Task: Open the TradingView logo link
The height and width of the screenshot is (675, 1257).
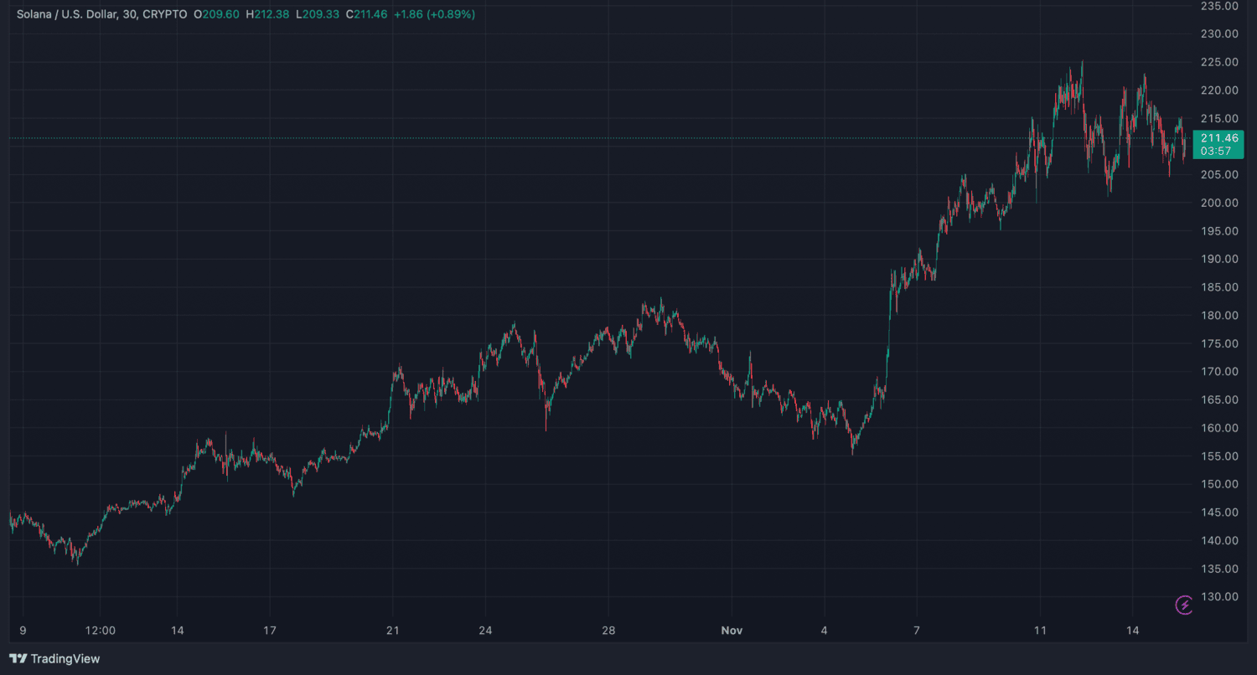Action: 54,659
